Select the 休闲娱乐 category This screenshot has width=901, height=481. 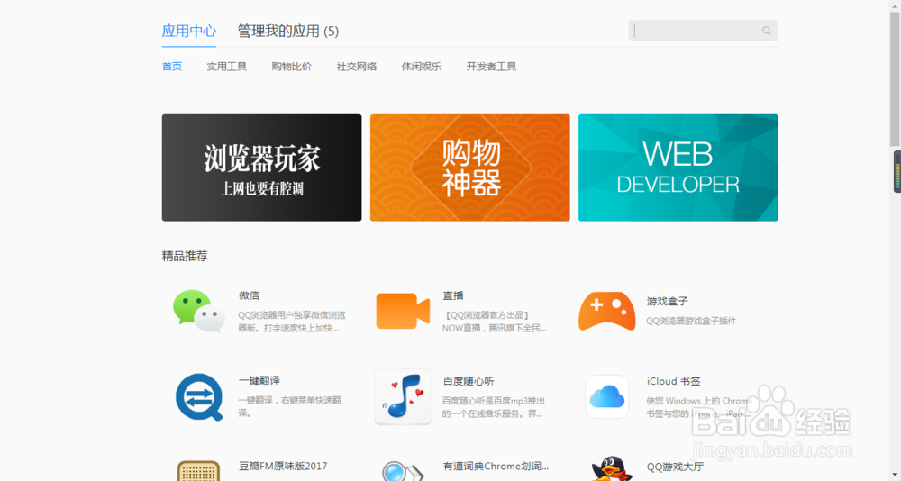pyautogui.click(x=421, y=67)
